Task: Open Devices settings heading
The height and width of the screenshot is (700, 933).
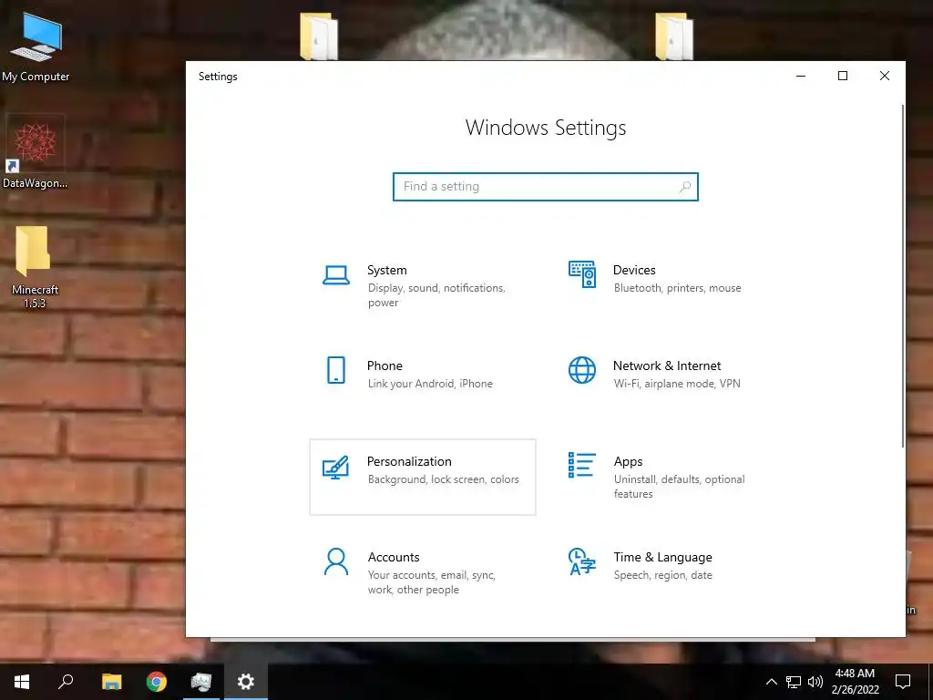Action: (634, 270)
